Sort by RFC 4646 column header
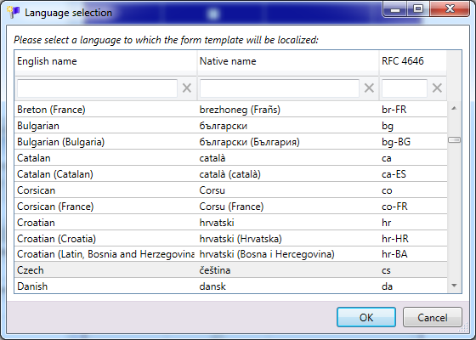The image size is (476, 340). coord(413,61)
